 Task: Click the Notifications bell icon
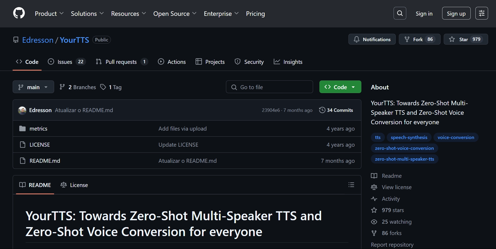357,39
